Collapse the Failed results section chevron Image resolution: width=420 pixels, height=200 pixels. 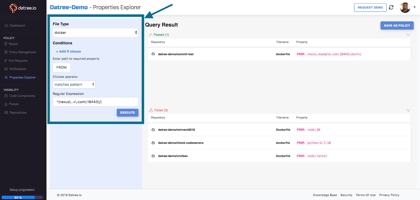click(408, 110)
